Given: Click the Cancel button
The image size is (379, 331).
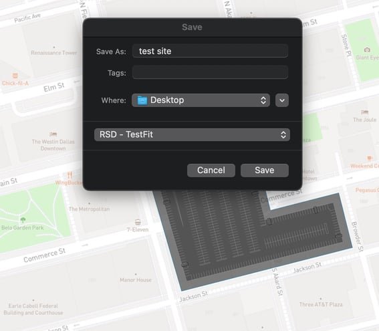Looking at the screenshot, I should click(211, 171).
